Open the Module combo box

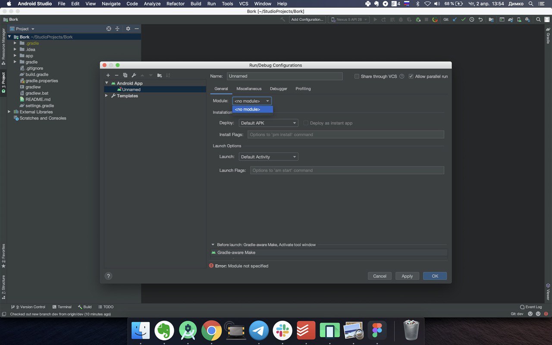(252, 101)
